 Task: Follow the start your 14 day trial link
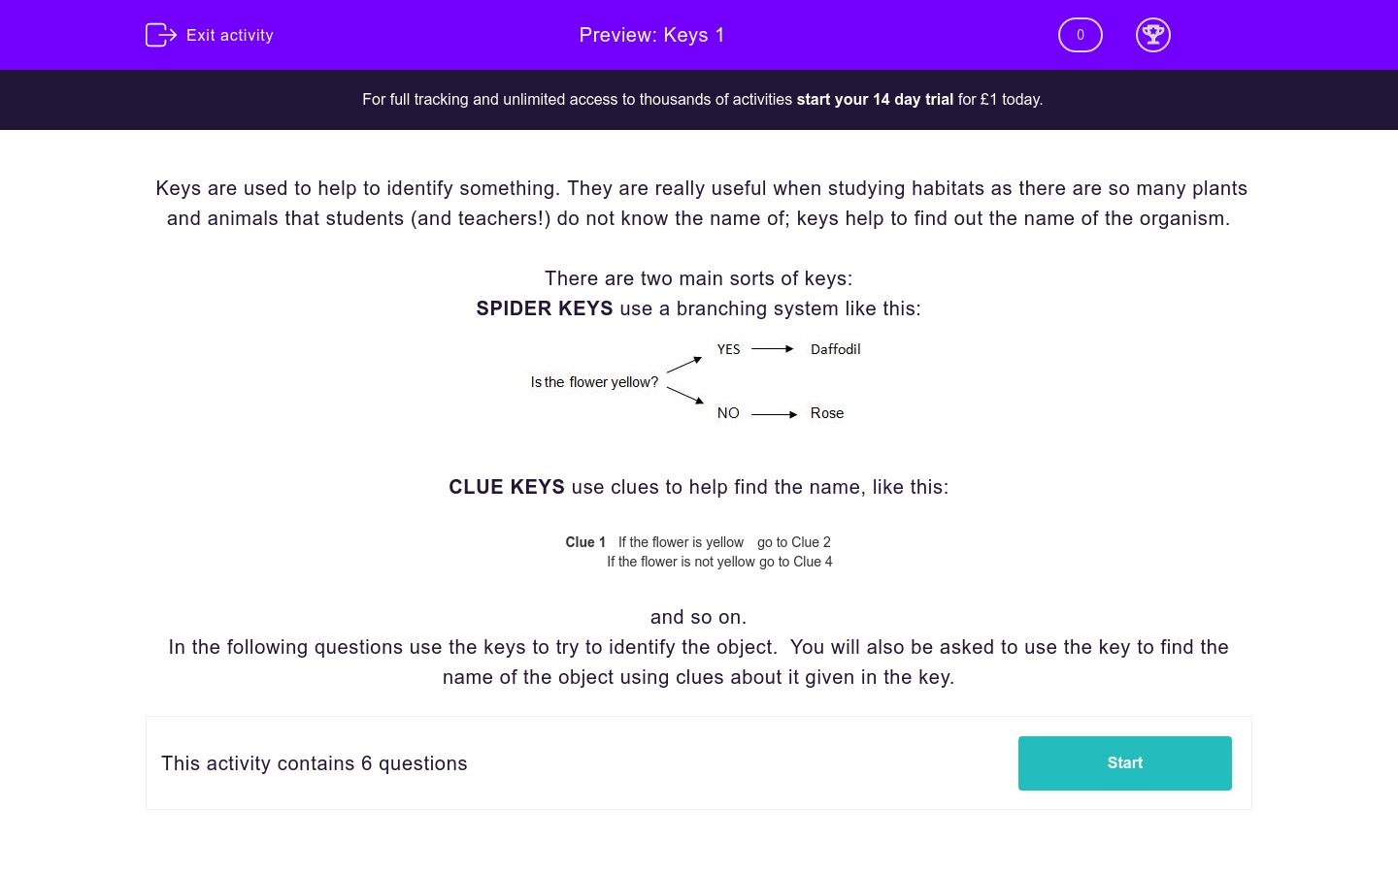875,99
